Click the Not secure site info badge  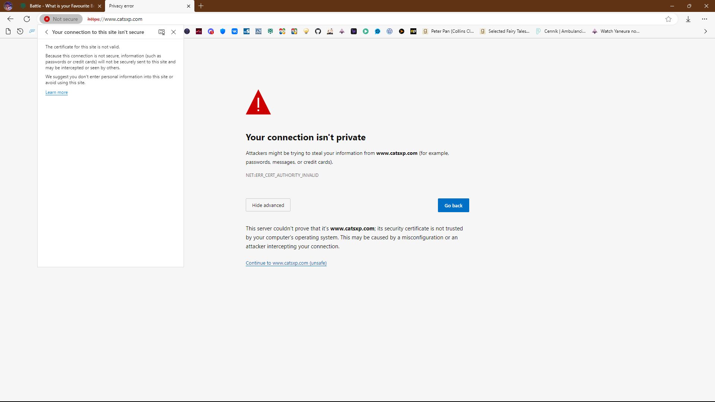point(61,19)
